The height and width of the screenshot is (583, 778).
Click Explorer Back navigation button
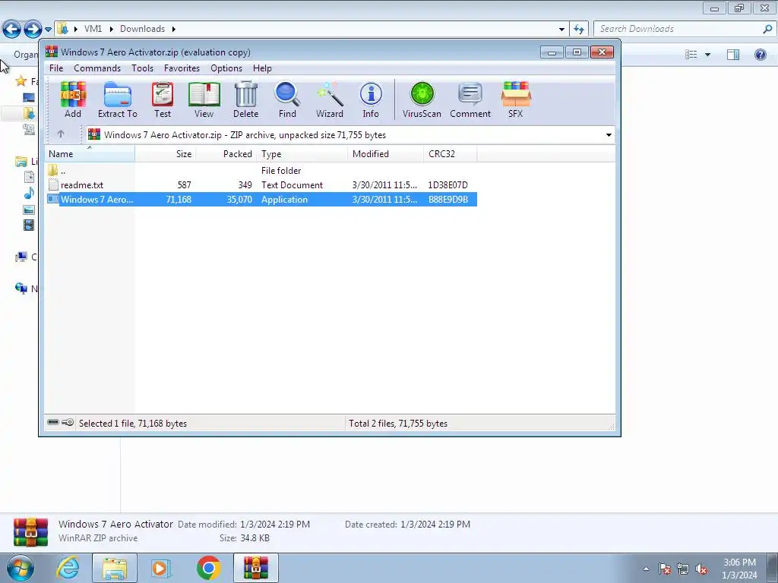tap(11, 29)
